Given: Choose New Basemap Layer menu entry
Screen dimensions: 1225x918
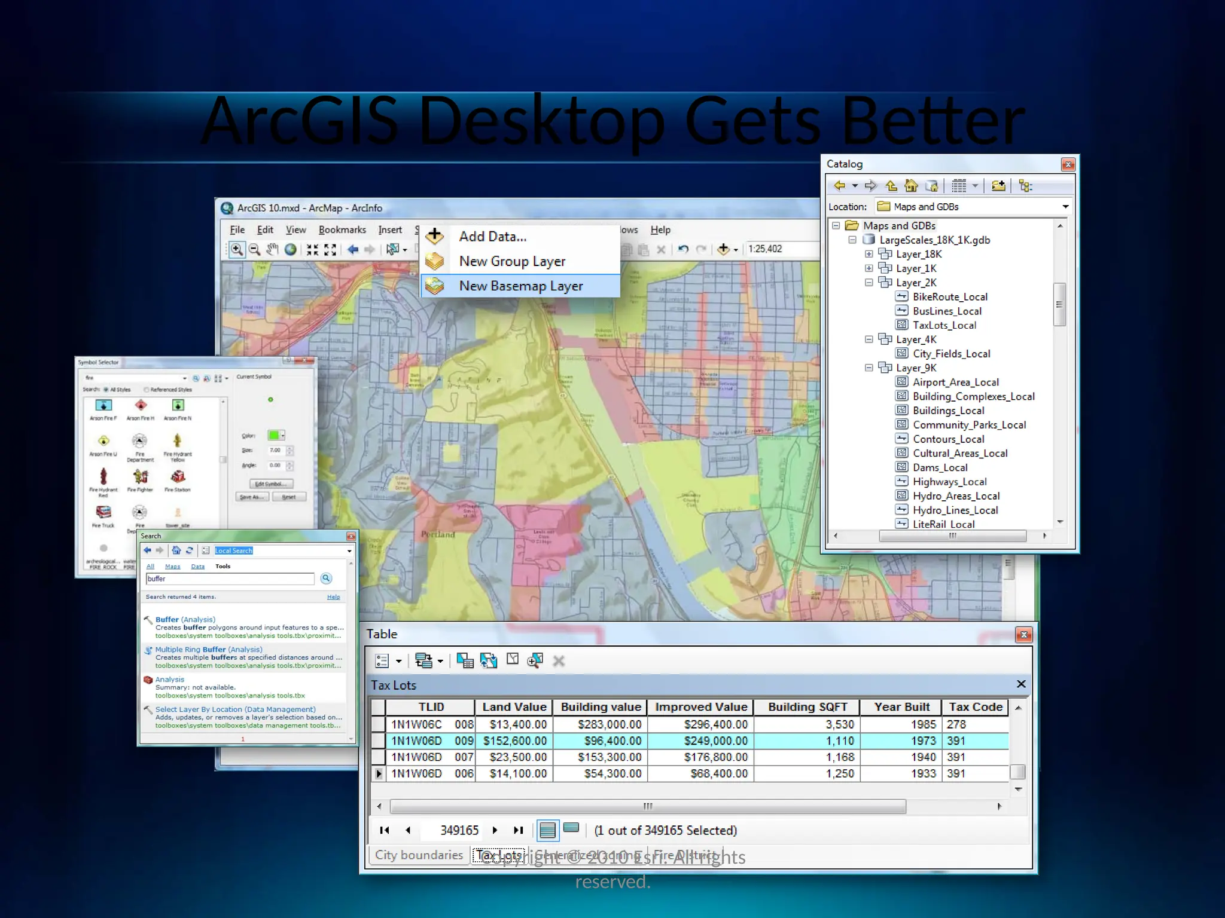Looking at the screenshot, I should click(520, 286).
